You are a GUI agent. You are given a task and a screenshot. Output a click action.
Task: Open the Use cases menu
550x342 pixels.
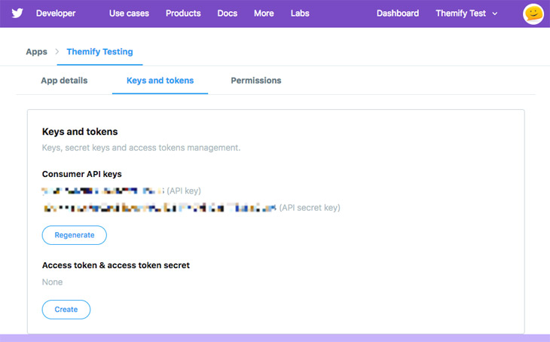[129, 14]
